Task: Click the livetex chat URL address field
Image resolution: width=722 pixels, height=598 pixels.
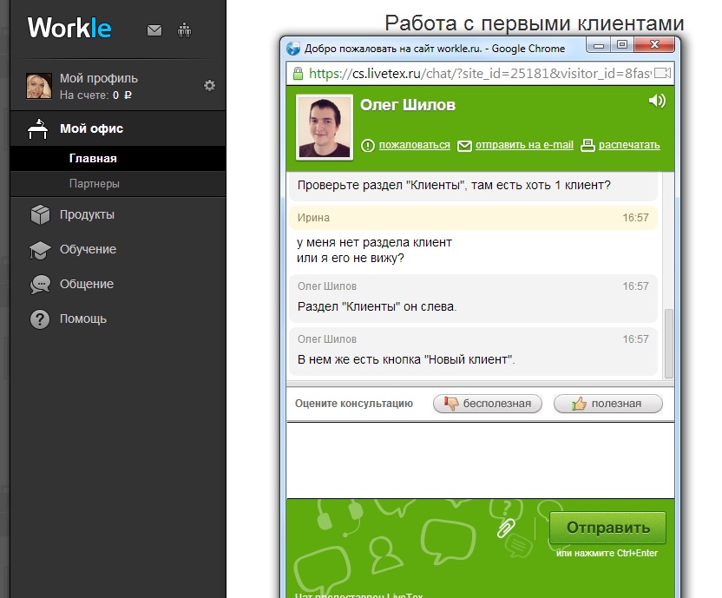Action: tap(479, 73)
